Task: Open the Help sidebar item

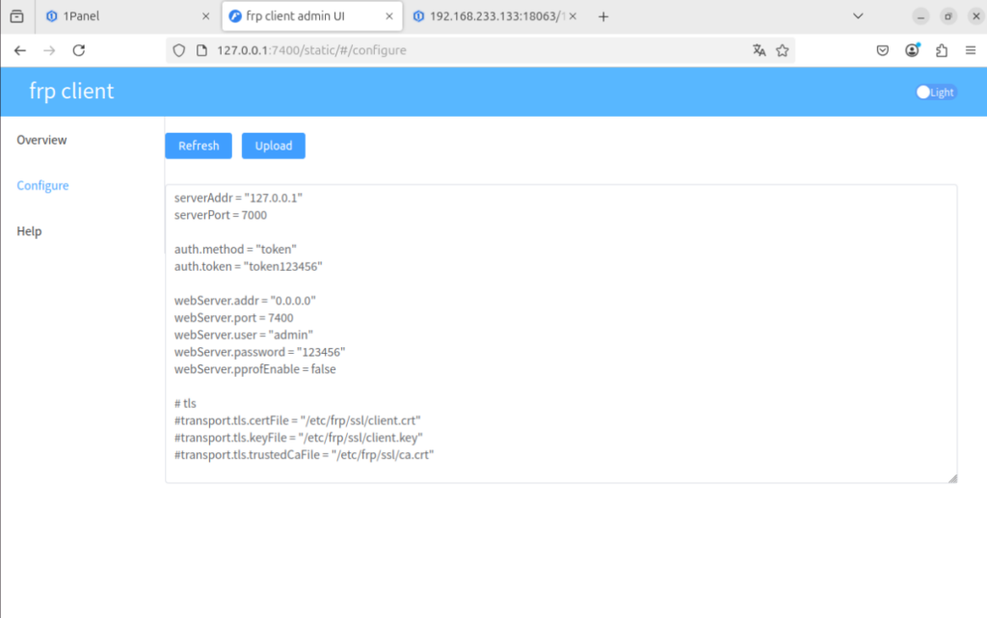Action: click(29, 231)
